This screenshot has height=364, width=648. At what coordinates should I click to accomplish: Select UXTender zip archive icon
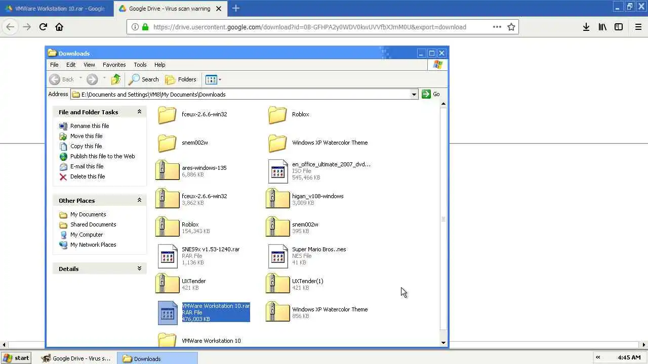pos(167,284)
